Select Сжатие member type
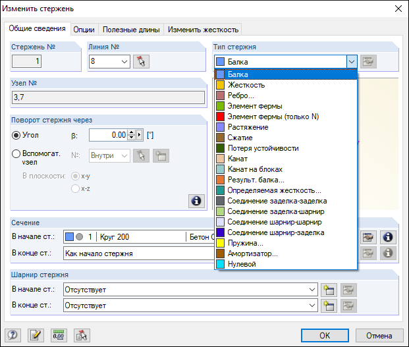The image size is (409, 347). [286, 138]
